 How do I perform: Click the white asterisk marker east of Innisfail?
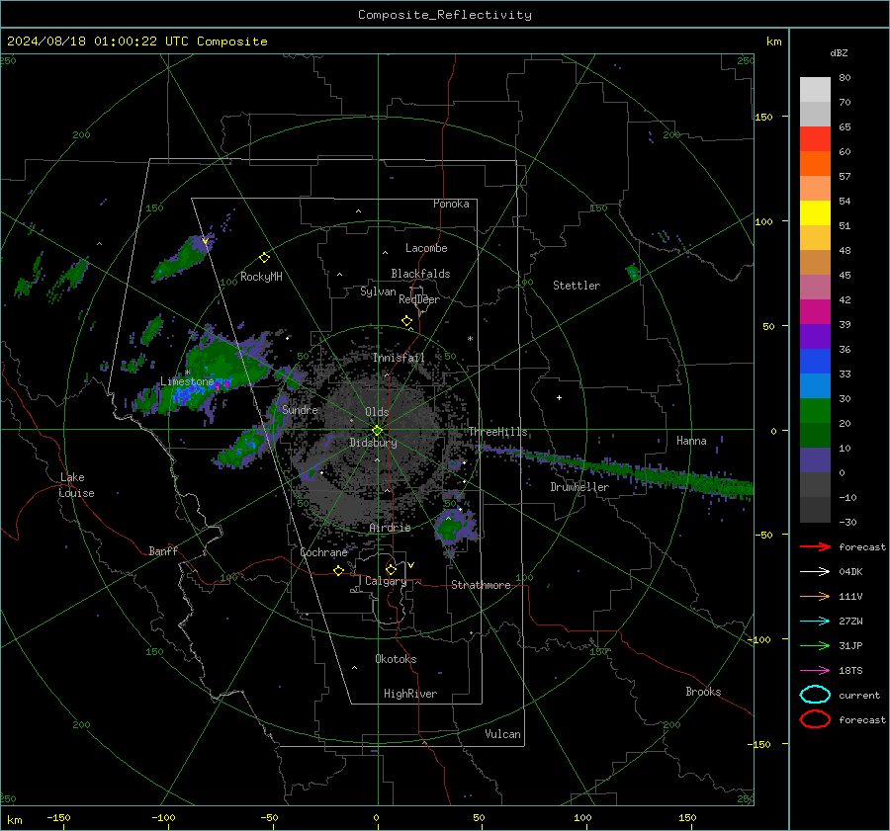[470, 339]
